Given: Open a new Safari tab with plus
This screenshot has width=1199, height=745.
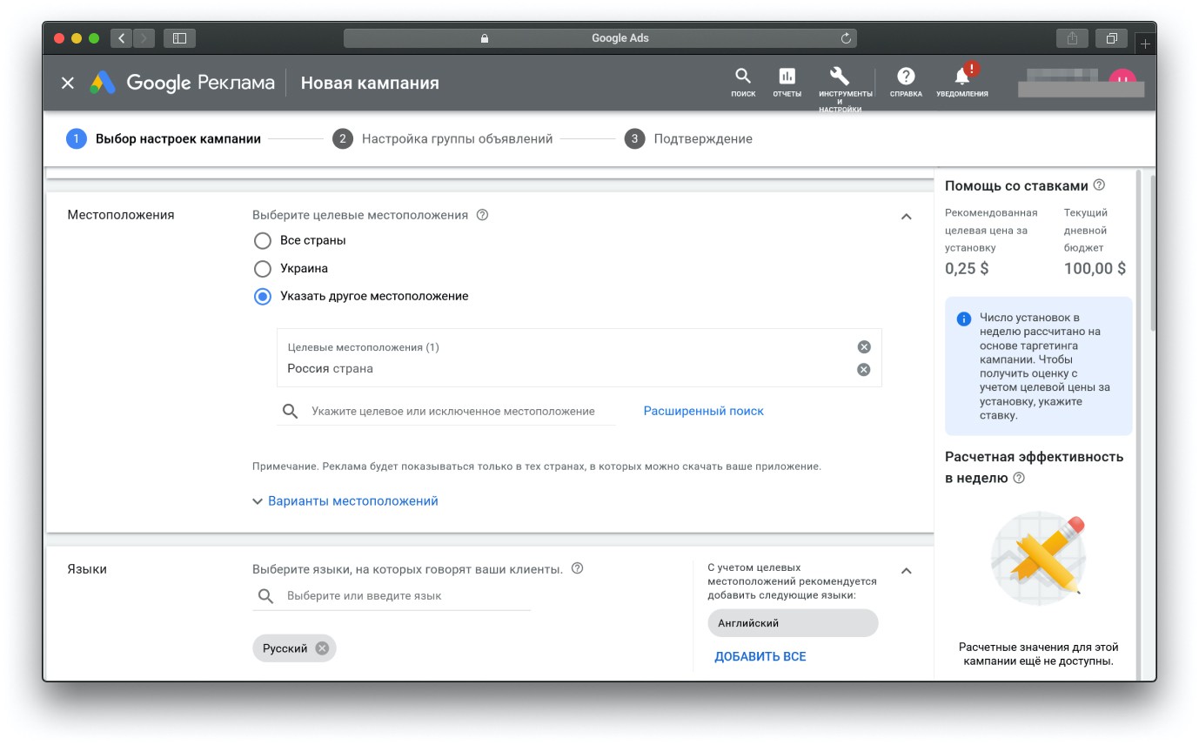Looking at the screenshot, I should click(1145, 43).
